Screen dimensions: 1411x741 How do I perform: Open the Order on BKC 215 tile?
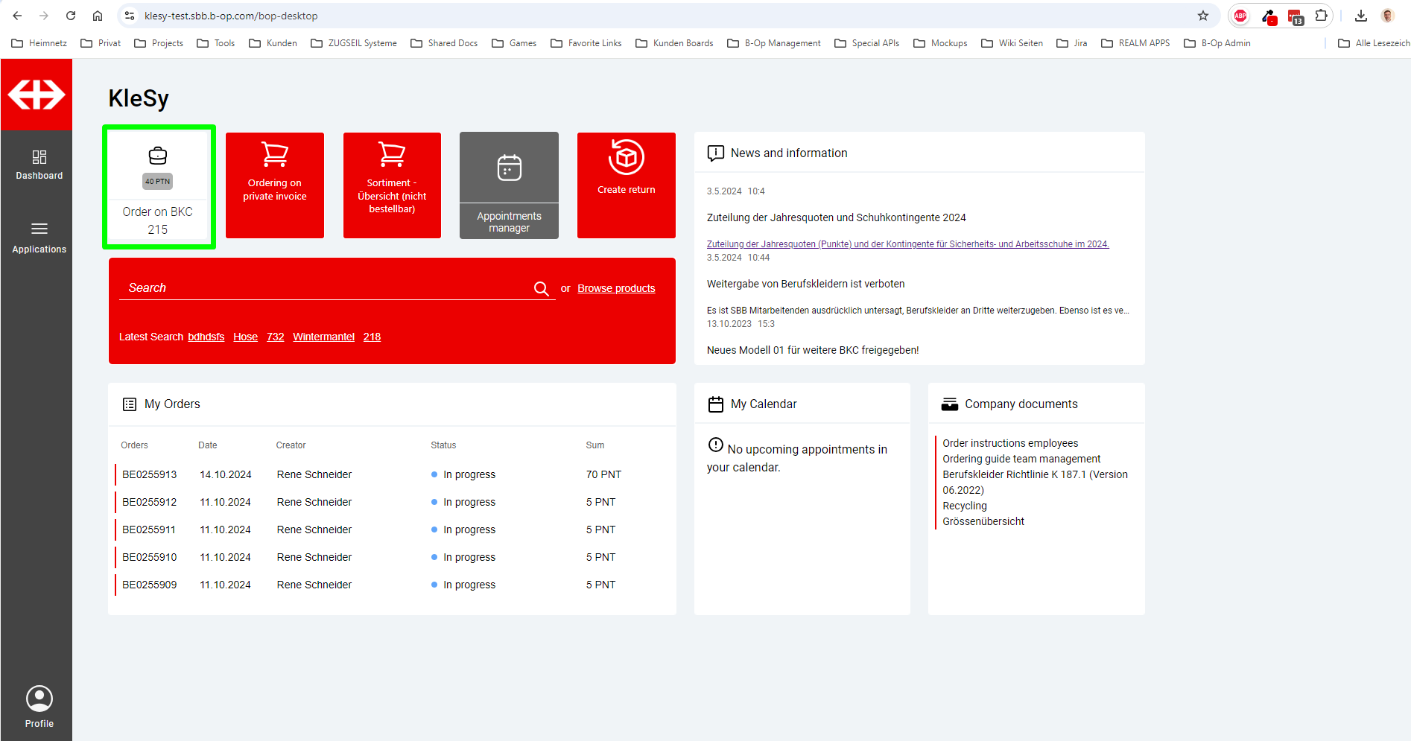pyautogui.click(x=158, y=186)
